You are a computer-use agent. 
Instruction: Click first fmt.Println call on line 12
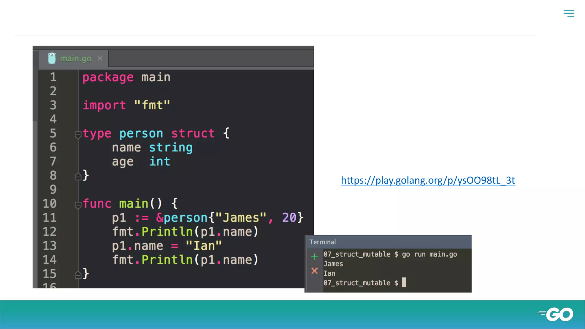coord(185,232)
